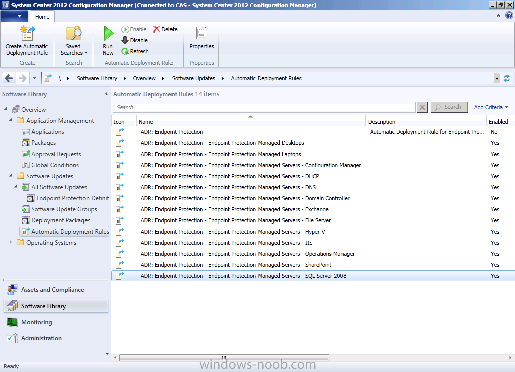Click the Monitoring workspace icon
This screenshot has width=515, height=372.
tap(12, 322)
